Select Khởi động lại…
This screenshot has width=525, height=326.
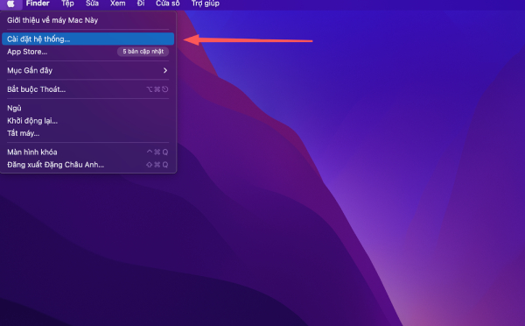click(x=87, y=121)
